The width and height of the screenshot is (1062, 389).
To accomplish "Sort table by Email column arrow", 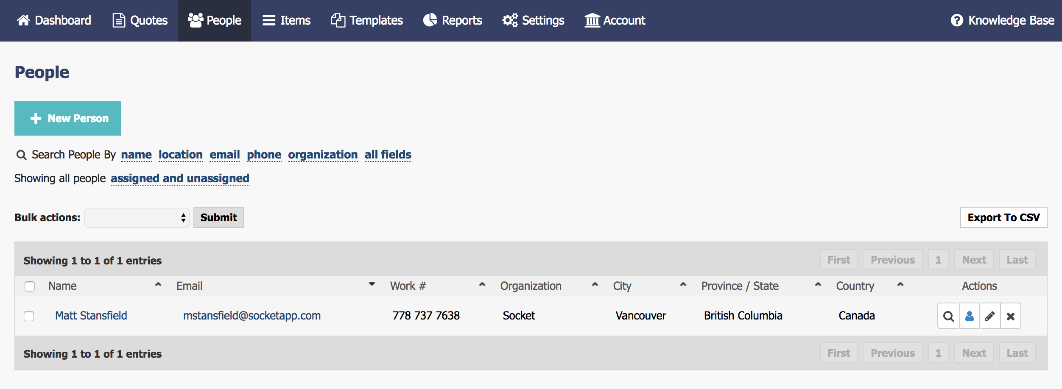I will [372, 284].
